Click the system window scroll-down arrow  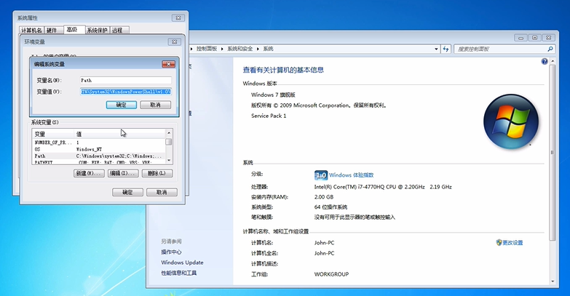click(x=553, y=281)
